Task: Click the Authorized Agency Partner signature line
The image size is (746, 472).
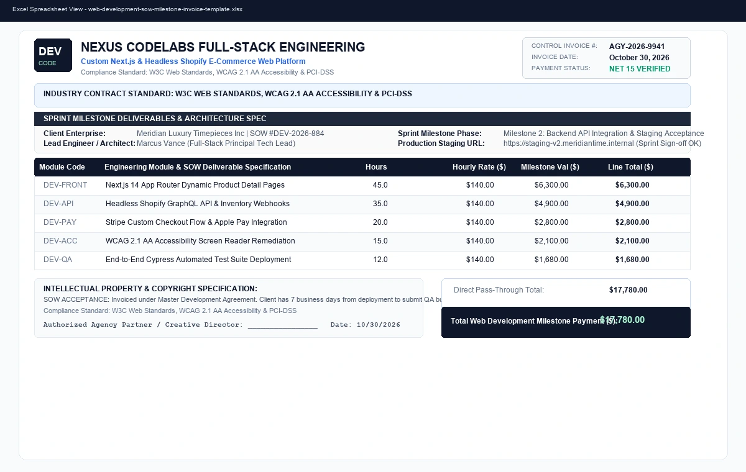Action: pos(180,325)
